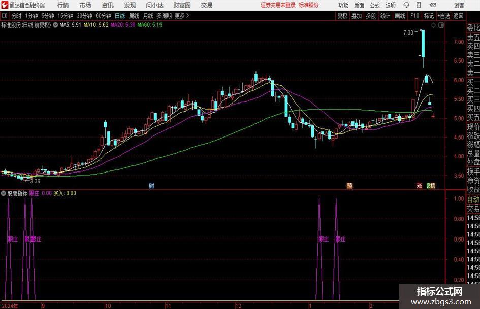Switch to 60分钟 period tab
This screenshot has height=309, width=480.
(104, 16)
